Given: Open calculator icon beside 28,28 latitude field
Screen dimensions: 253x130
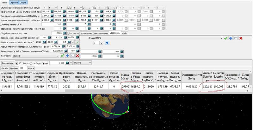Looking at the screenshot, I should click(45, 42).
